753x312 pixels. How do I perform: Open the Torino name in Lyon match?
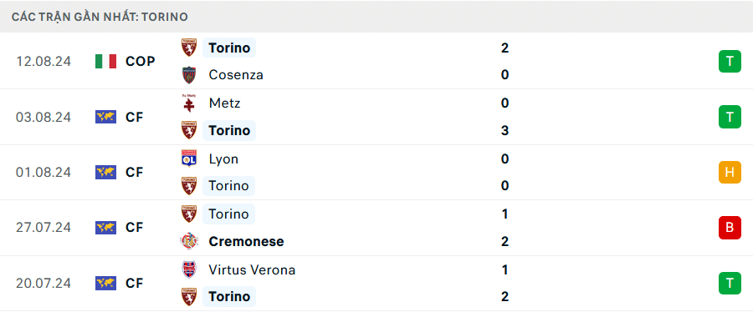(x=229, y=186)
